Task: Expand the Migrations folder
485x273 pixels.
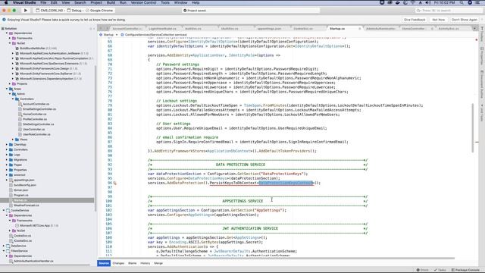Action: click(x=7, y=160)
